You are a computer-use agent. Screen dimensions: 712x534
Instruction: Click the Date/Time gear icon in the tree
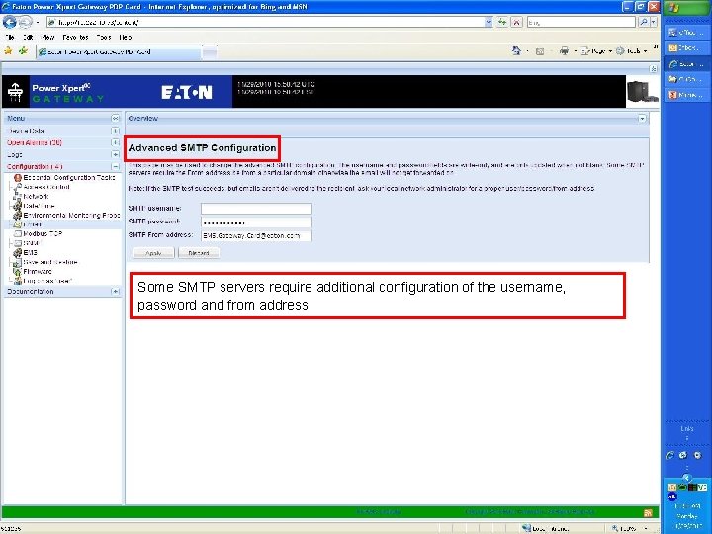coord(17,206)
